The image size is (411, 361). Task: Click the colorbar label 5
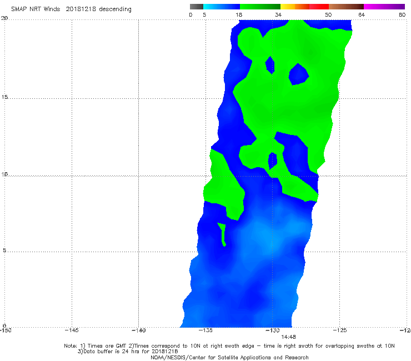204,14
